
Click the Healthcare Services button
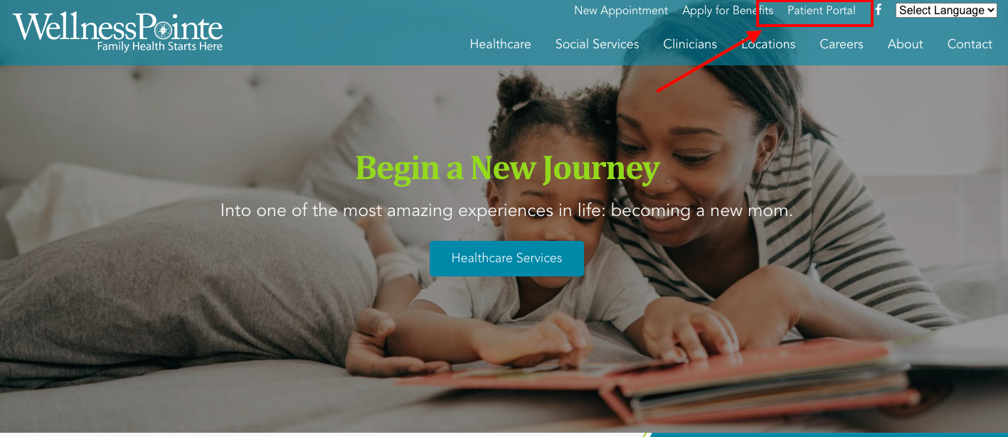pos(506,259)
